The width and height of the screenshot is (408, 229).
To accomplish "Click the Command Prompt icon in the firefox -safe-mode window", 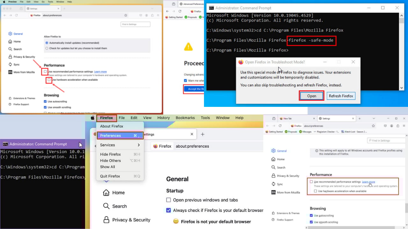I will [x=211, y=8].
